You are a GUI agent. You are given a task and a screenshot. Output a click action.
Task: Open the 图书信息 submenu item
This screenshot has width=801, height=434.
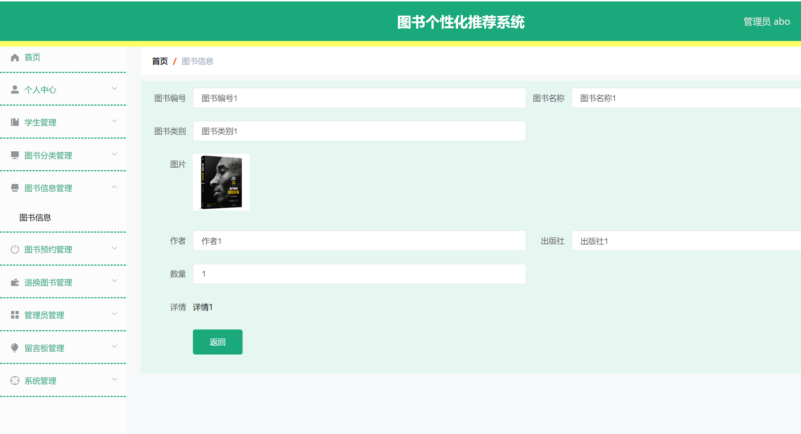[x=35, y=217]
